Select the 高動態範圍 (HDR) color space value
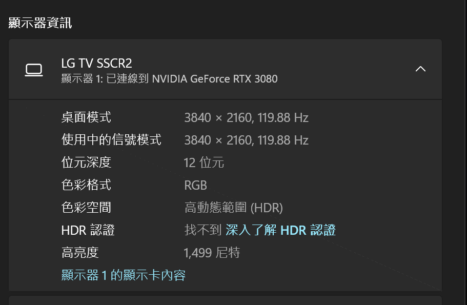The height and width of the screenshot is (305, 467). click(x=234, y=208)
